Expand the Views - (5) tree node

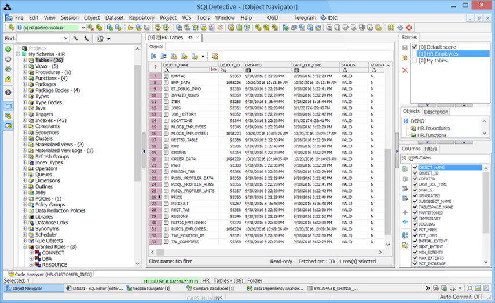tap(25, 66)
